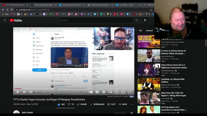Select the All filter chip
207x116 pixels.
coord(140,31)
